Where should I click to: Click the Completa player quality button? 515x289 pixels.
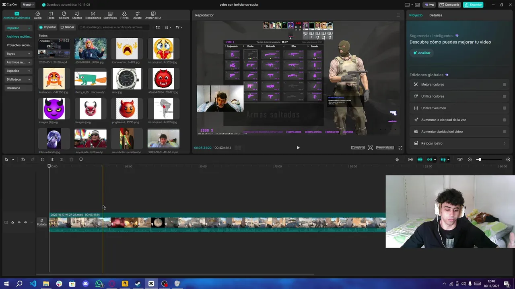coord(358,148)
